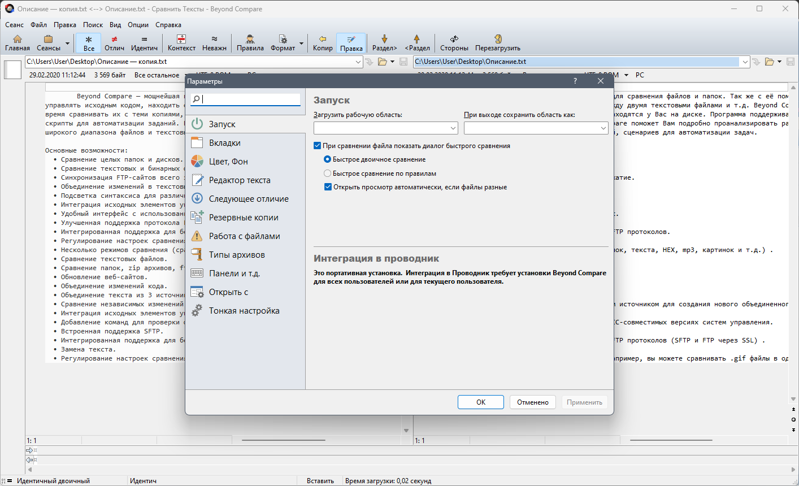Open the left file path history dropdown
799x486 pixels.
pyautogui.click(x=358, y=62)
